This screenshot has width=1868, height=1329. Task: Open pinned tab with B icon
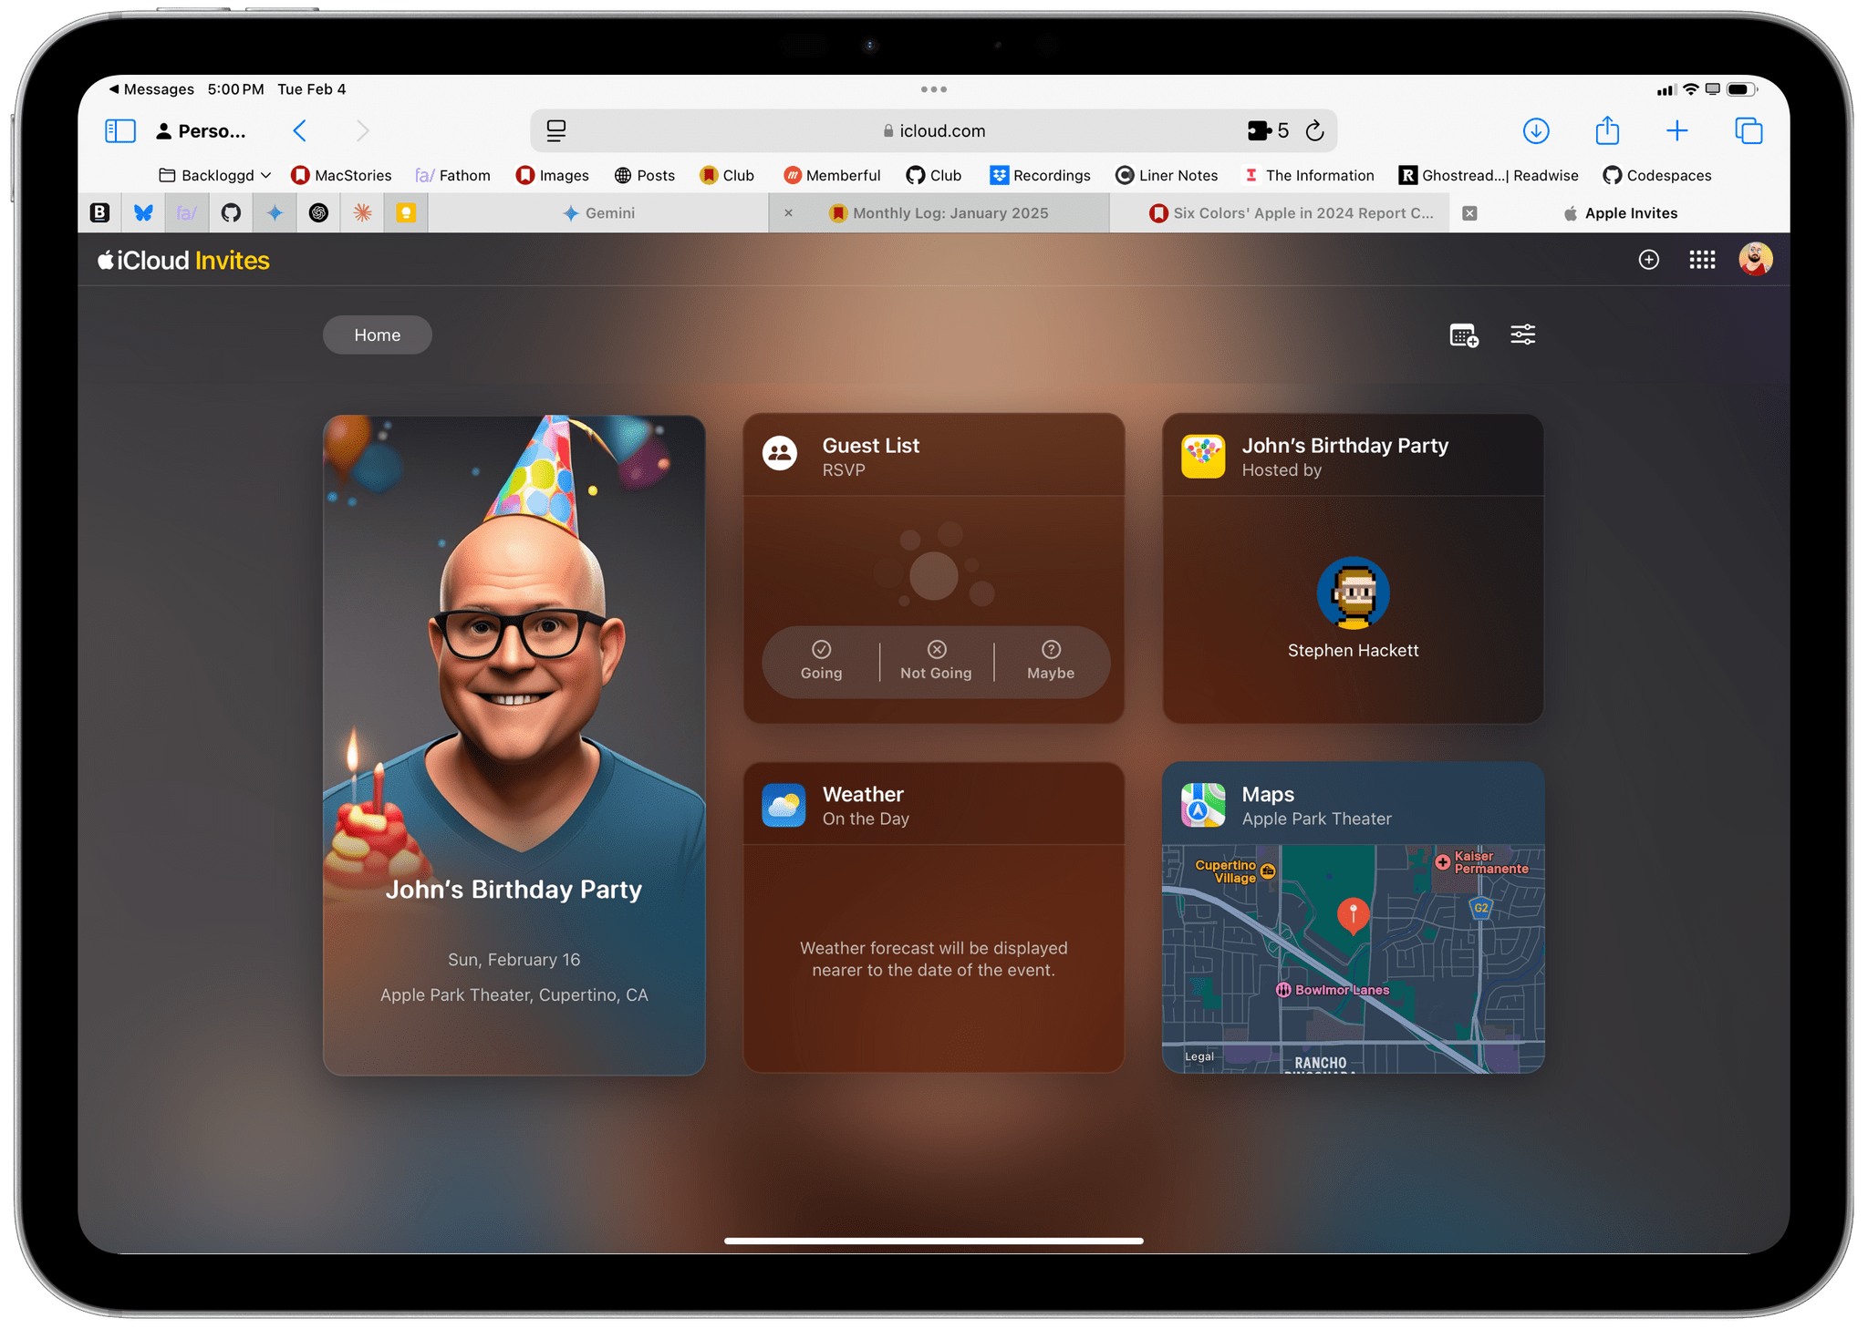pos(100,213)
